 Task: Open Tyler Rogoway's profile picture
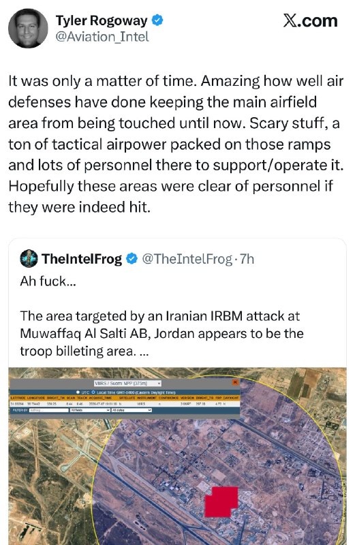pos(28,28)
